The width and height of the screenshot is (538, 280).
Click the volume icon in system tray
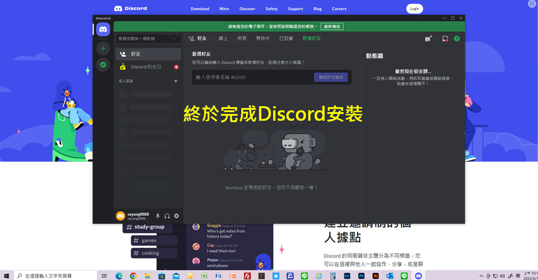tap(503, 276)
